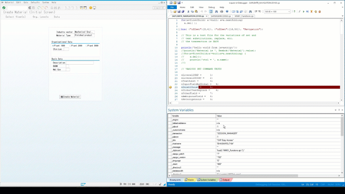Viewport: 345px width, 194px height.
Task: Open the System Variables panel dropdown arrow
Action: tap(335, 110)
